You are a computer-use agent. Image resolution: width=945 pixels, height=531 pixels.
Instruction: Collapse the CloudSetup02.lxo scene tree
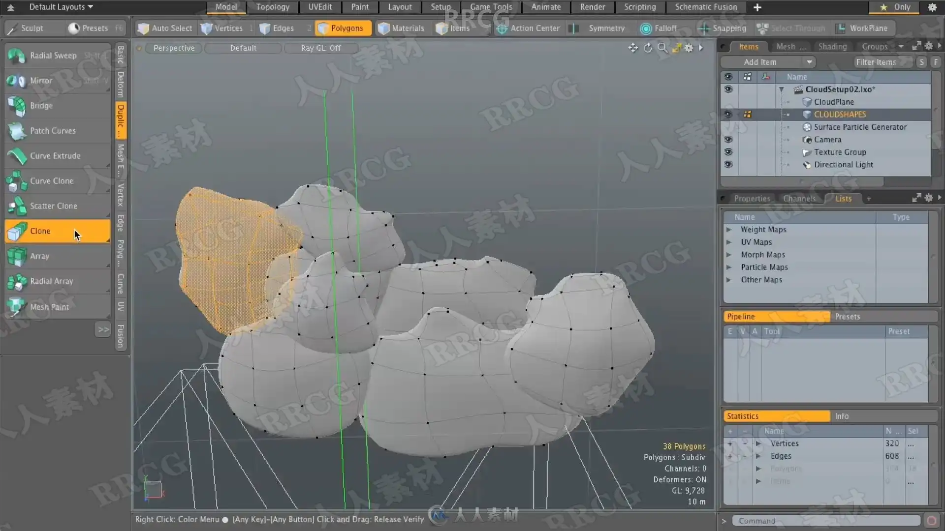tap(781, 89)
